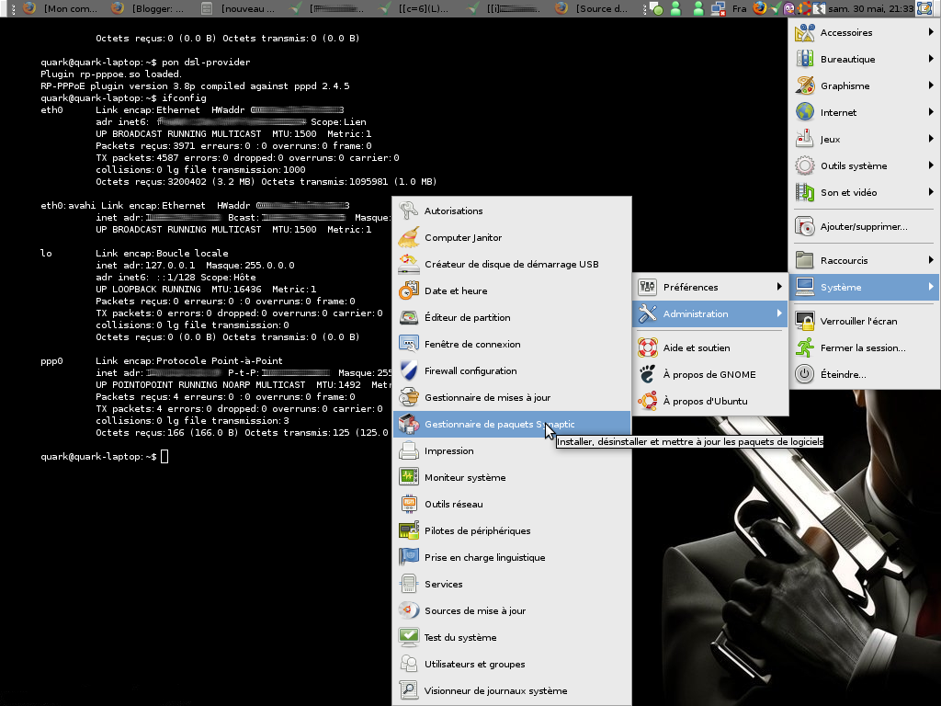This screenshot has width=941, height=706.
Task: Open Sources de mise à jour
Action: 512,610
